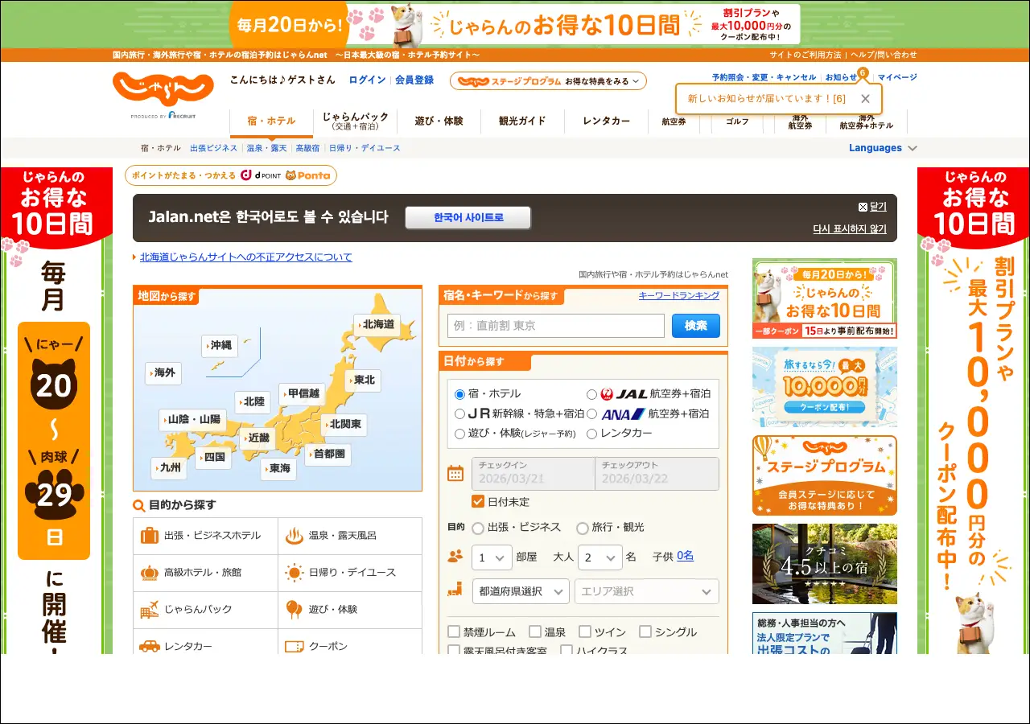This screenshot has height=724, width=1030.
Task: Close the new notifications popup
Action: click(x=865, y=99)
